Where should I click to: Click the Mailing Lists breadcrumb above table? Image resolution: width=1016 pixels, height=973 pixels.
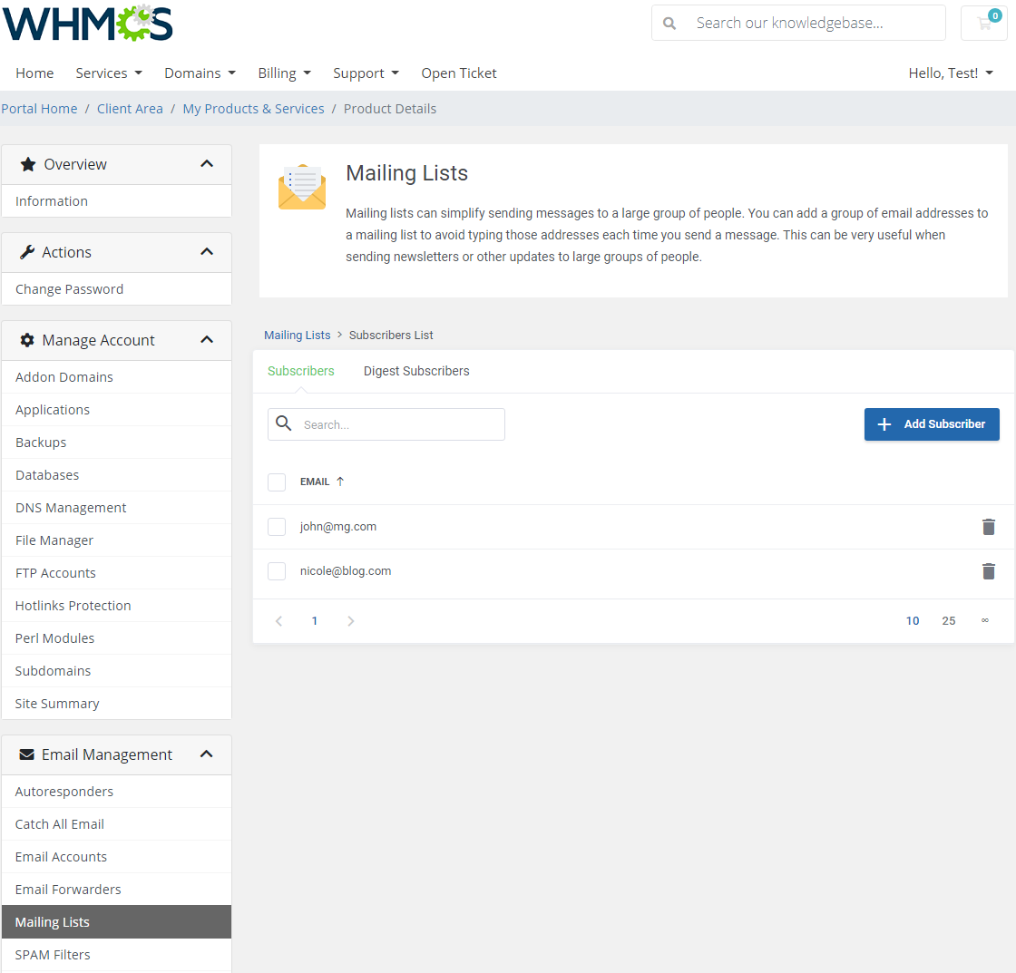click(297, 335)
